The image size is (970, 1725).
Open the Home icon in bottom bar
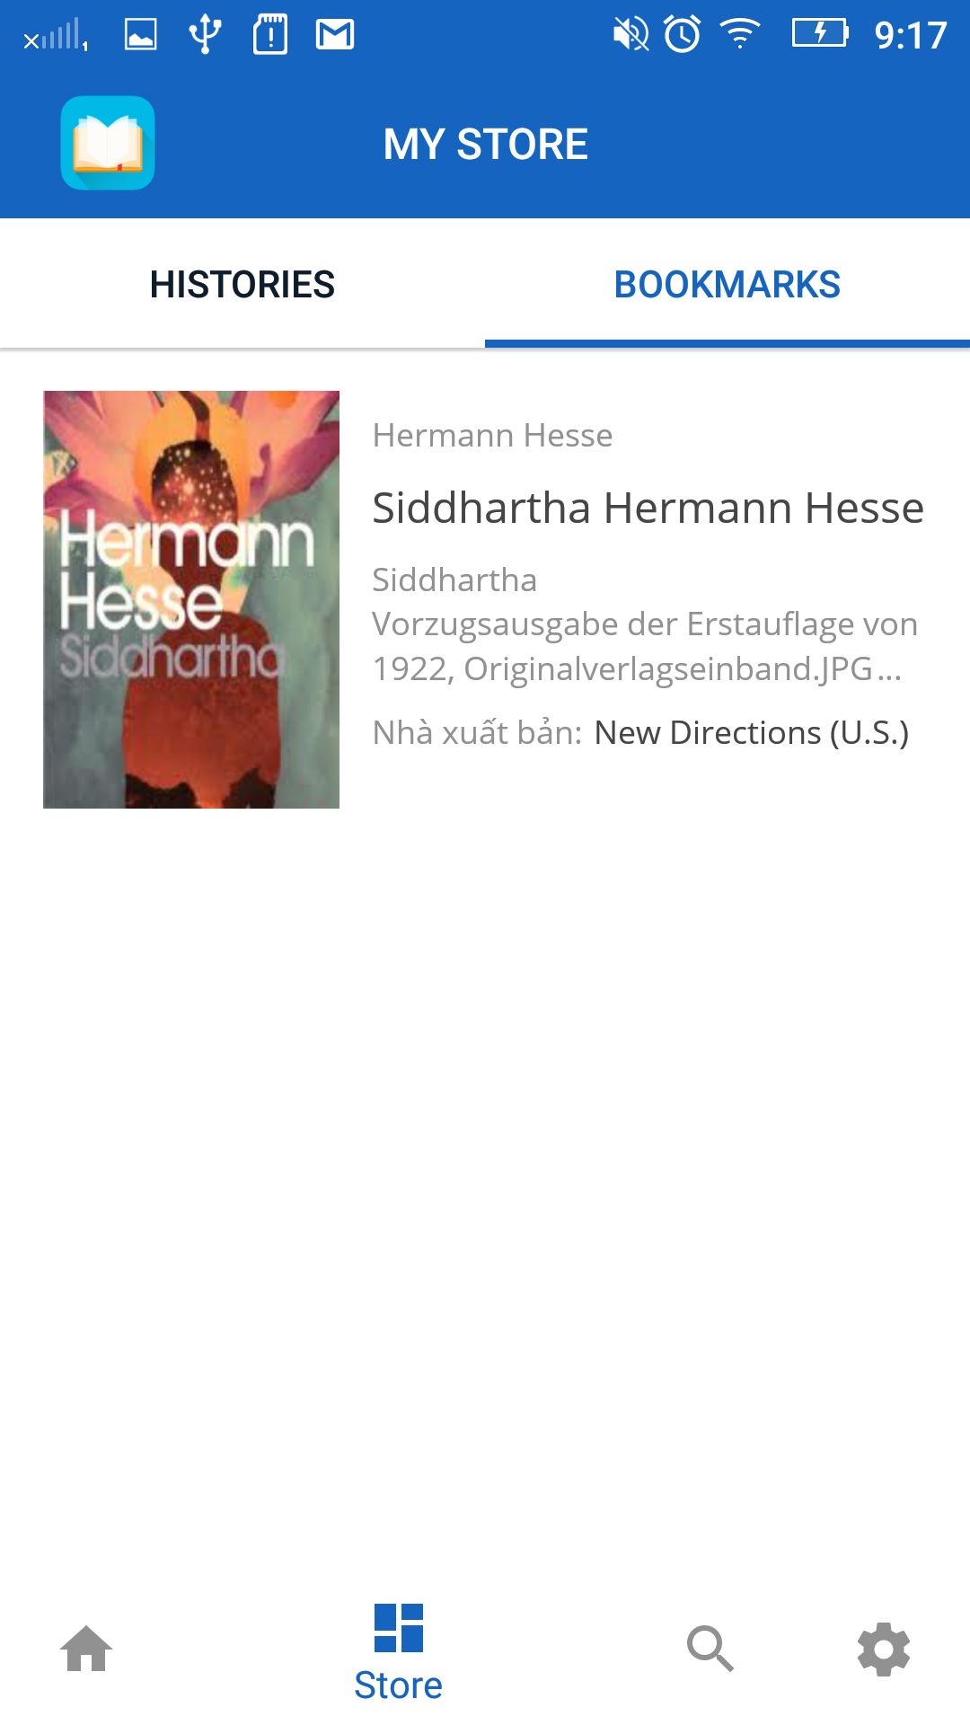point(86,1650)
